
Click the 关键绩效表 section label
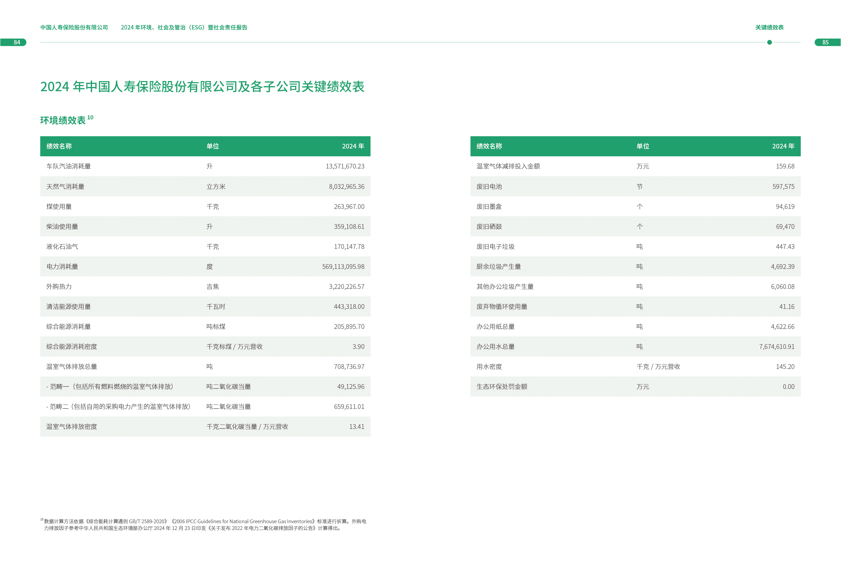click(x=769, y=27)
